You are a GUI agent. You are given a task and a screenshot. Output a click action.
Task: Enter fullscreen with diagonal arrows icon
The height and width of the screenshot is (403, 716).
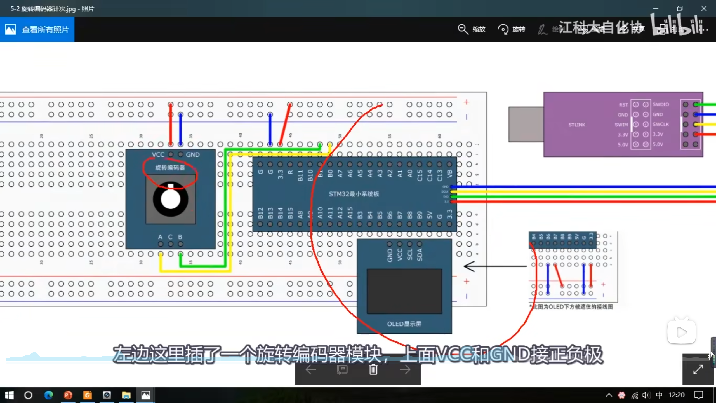coord(698,369)
